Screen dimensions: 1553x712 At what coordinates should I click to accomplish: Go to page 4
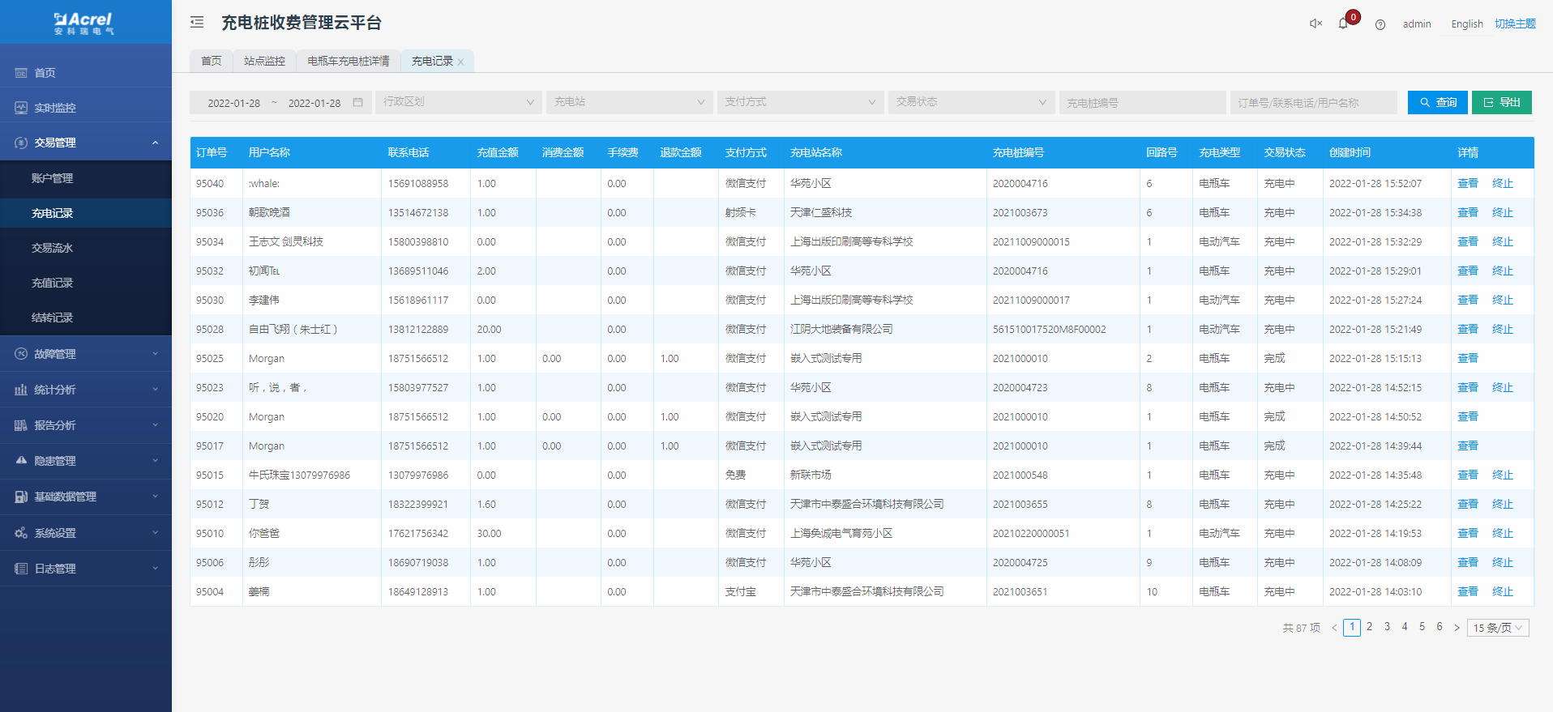[x=1405, y=627]
